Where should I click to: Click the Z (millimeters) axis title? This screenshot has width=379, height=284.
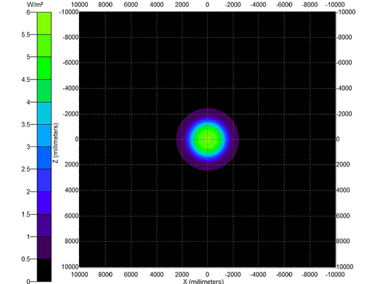(x=56, y=143)
